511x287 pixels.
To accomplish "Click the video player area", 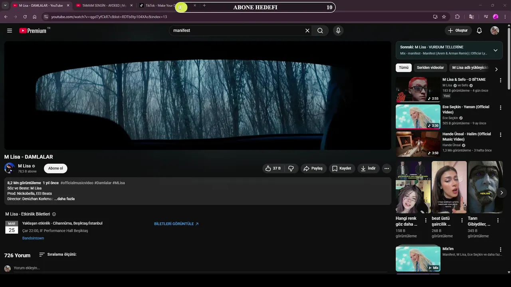I will click(198, 96).
